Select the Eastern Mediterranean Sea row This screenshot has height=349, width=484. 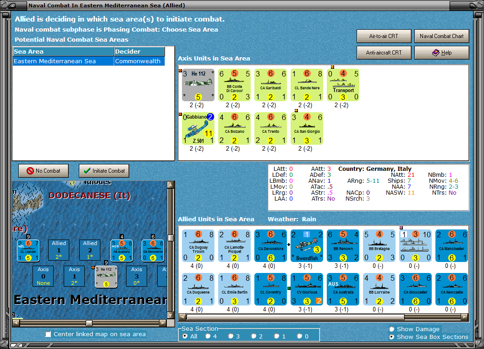88,61
